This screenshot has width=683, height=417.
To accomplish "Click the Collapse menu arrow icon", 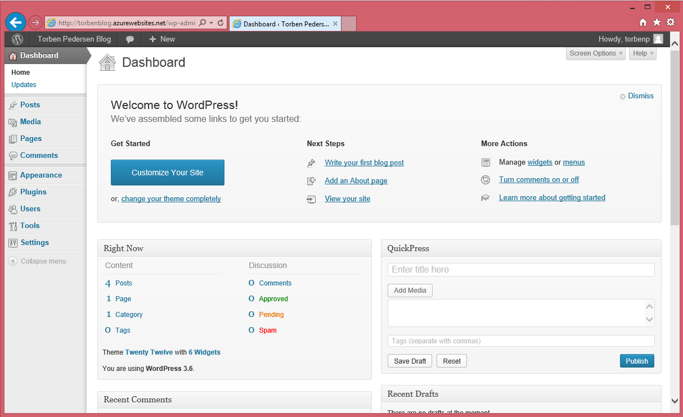I will [12, 261].
